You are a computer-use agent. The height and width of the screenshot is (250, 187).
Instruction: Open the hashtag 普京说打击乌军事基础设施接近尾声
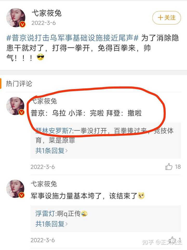click(72, 38)
